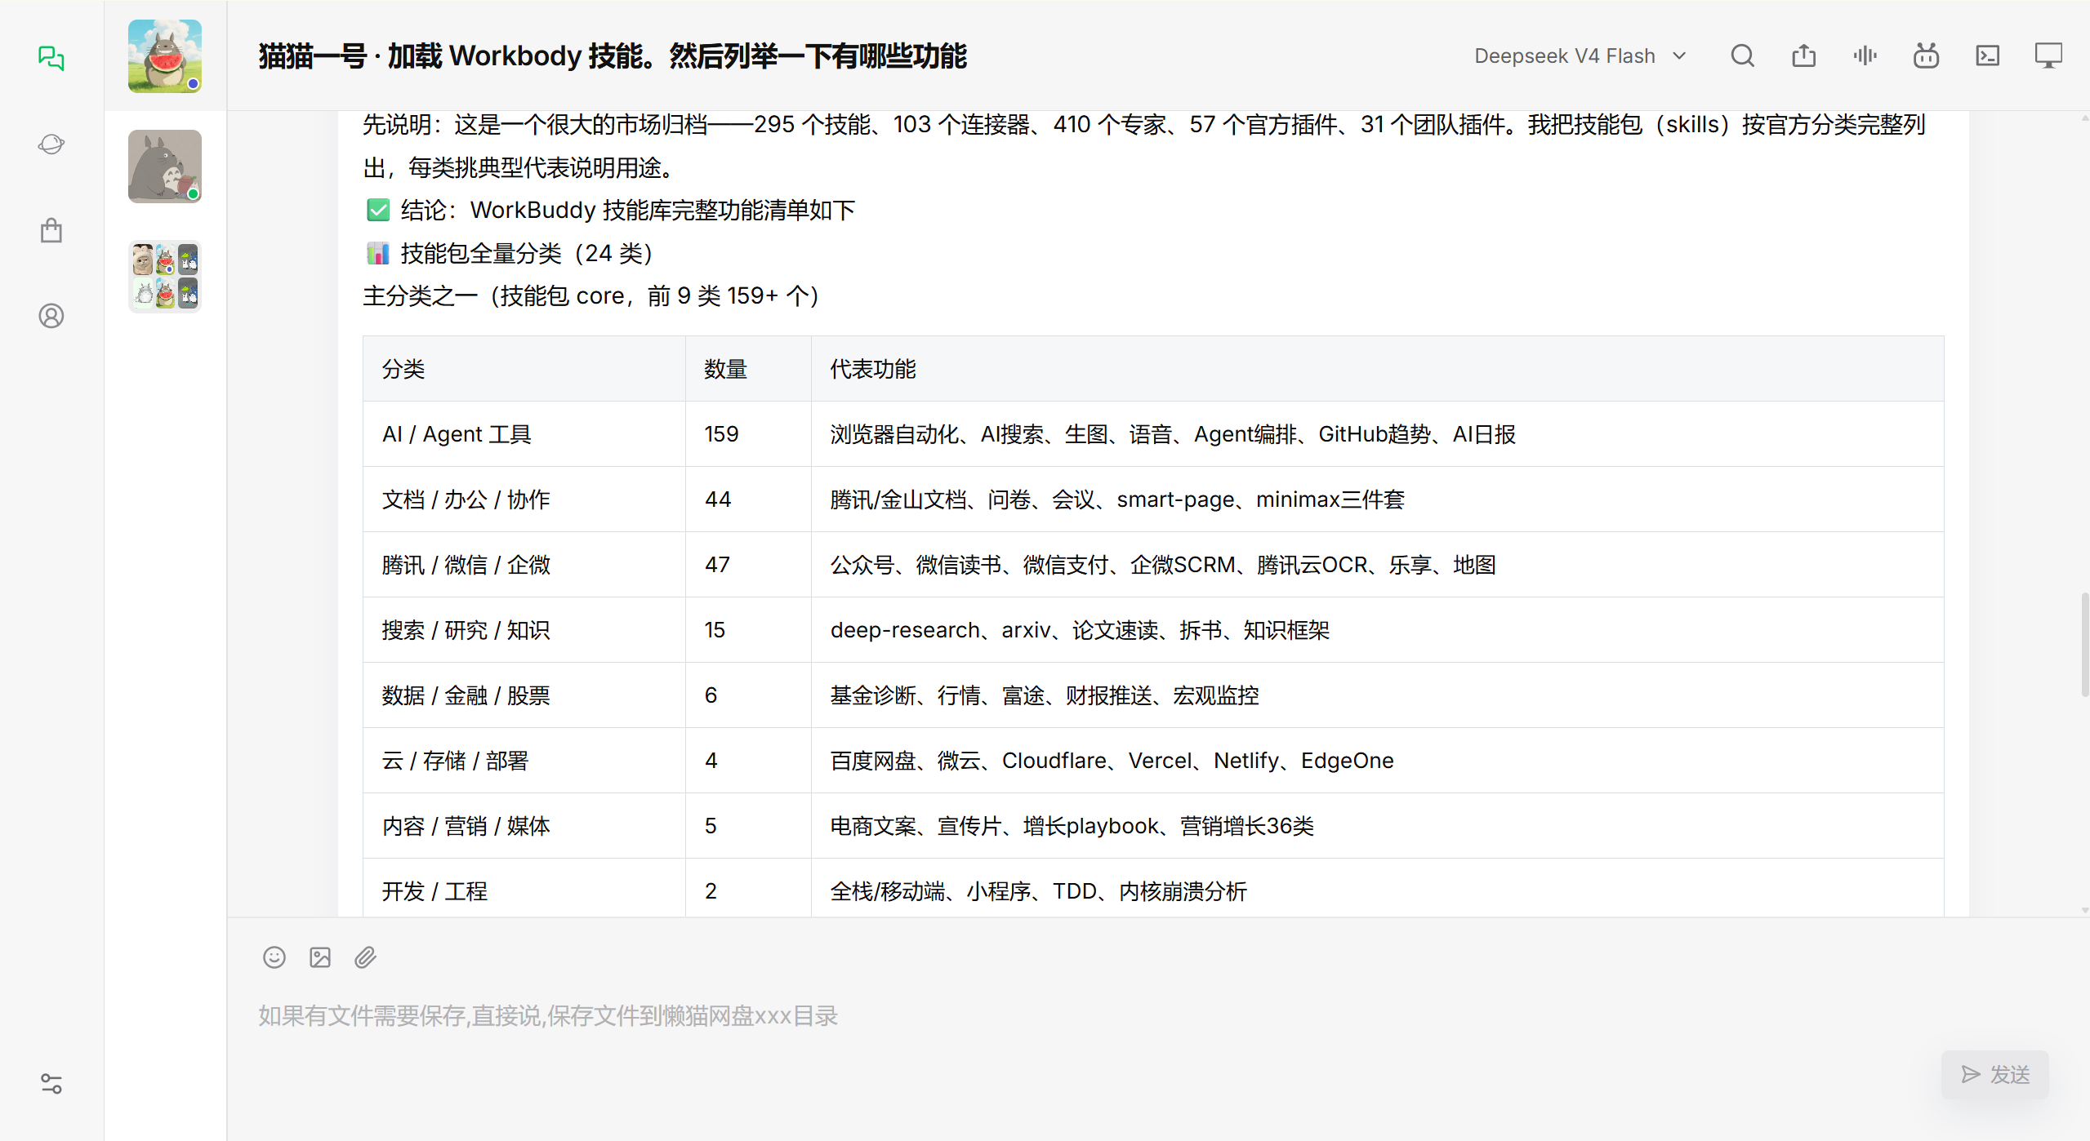Click the quantity value 15
The image size is (2090, 1141).
coord(715,630)
